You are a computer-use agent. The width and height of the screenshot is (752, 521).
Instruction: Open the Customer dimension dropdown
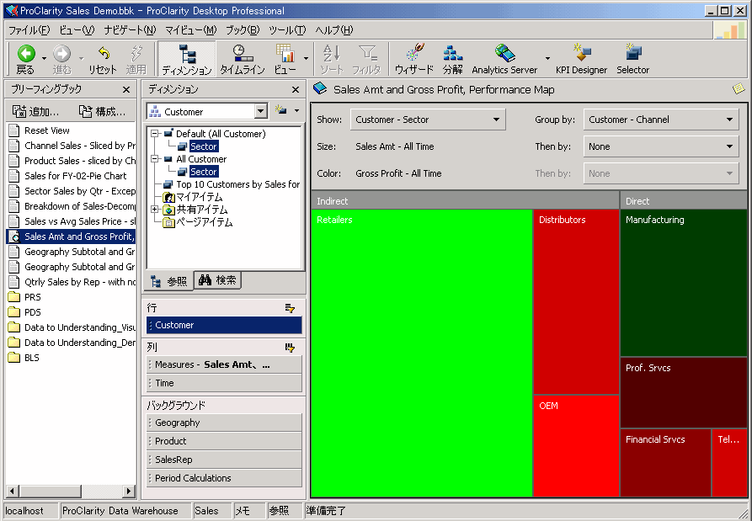tap(260, 112)
